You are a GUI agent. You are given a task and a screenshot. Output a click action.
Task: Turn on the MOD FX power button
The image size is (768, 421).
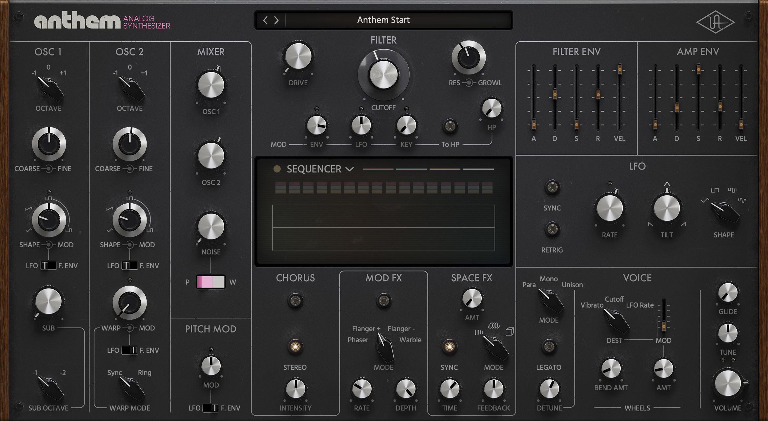click(x=384, y=300)
